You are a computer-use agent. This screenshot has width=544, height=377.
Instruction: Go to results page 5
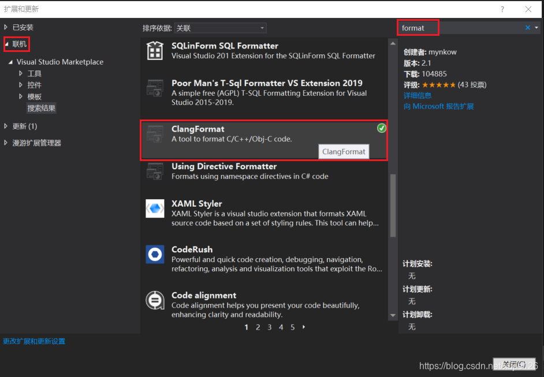292,327
